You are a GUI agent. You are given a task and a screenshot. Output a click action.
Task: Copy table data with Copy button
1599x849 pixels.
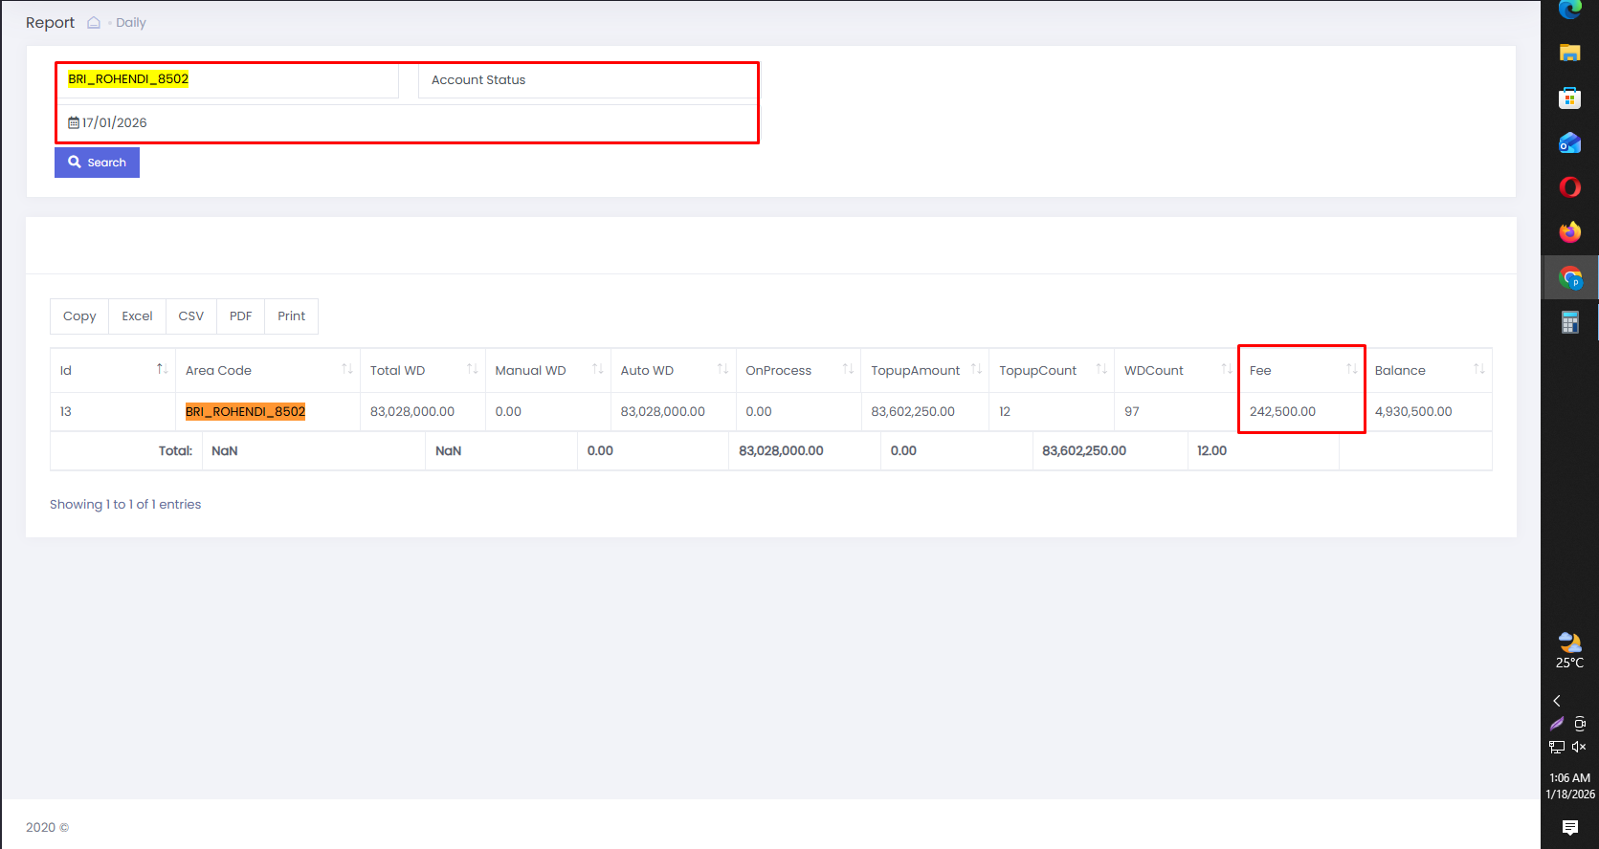pyautogui.click(x=79, y=316)
